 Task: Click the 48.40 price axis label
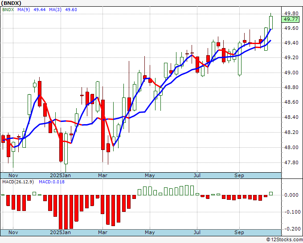(291, 117)
